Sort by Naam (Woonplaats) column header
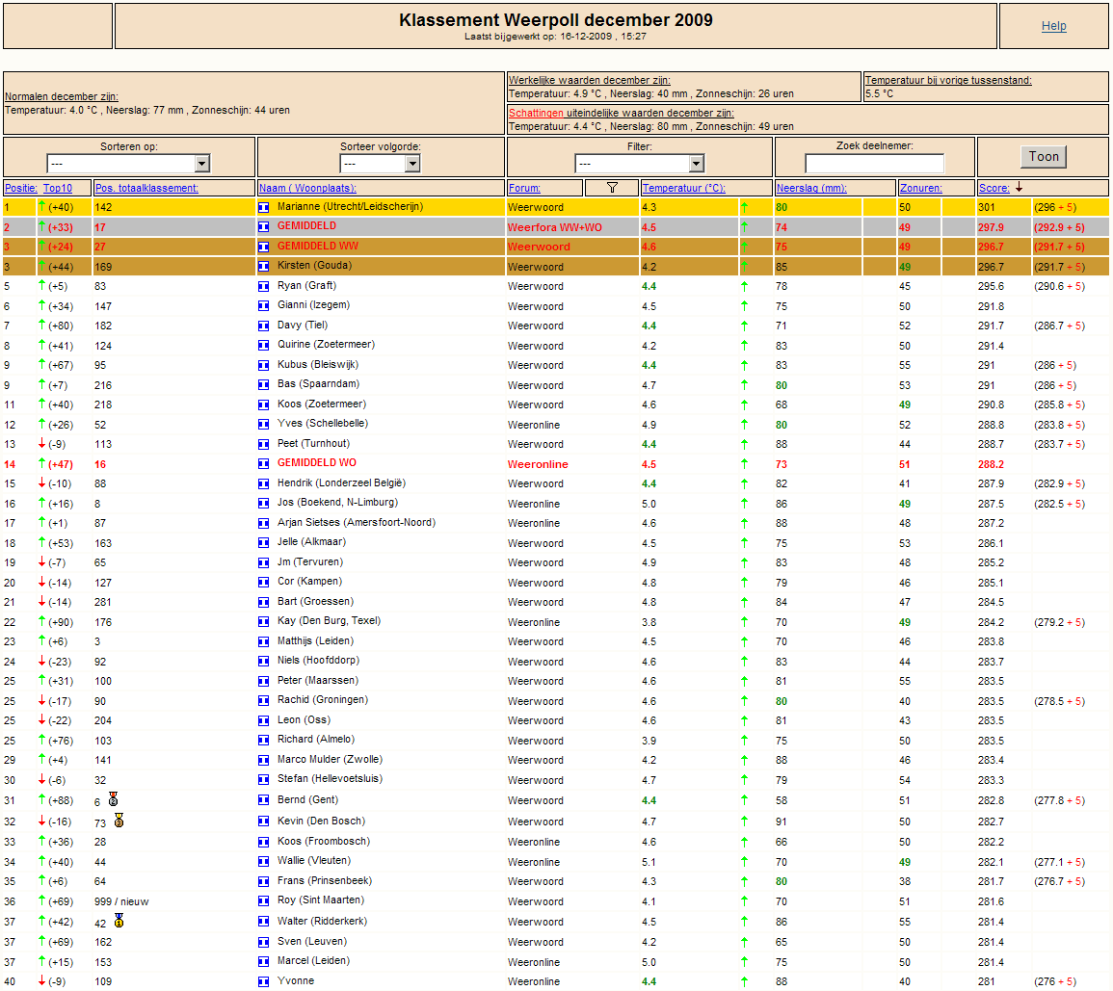1113x991 pixels. 307,188
